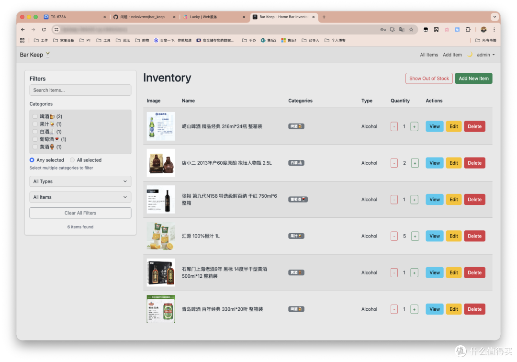This screenshot has height=362, width=517.
Task: Open All Items nav link
Action: 429,55
